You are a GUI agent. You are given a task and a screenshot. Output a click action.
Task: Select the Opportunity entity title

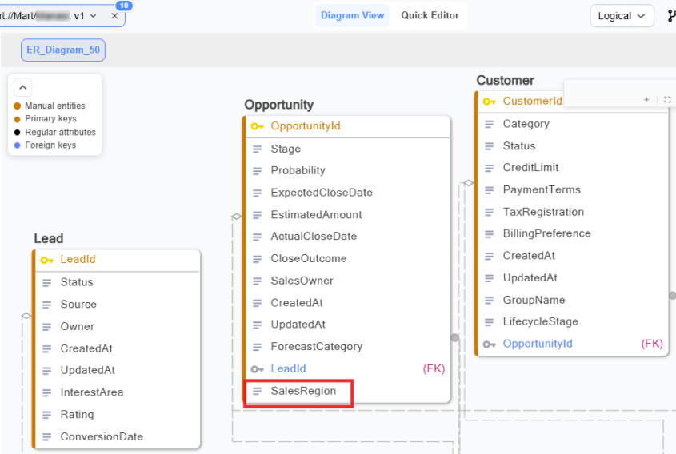[x=279, y=105]
